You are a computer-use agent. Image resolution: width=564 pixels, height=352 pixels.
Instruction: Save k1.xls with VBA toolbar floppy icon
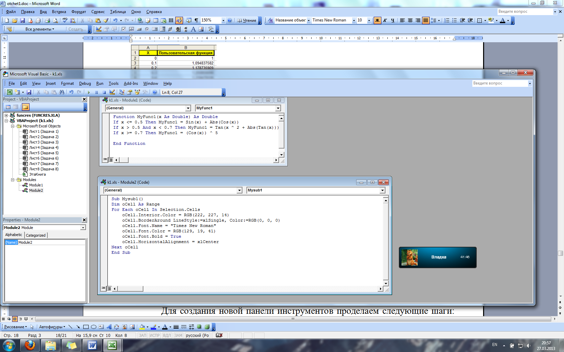29,92
